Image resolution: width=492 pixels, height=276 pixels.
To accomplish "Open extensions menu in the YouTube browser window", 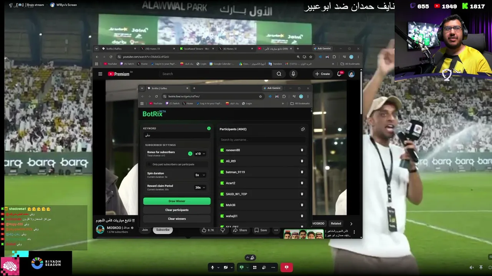I will [334, 57].
